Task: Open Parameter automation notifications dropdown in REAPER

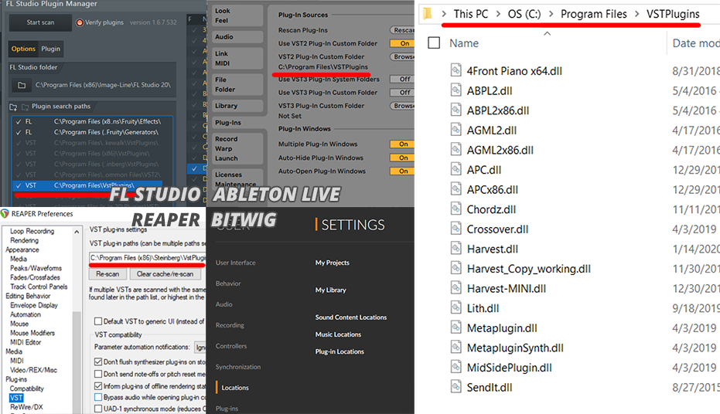Action: [x=200, y=347]
